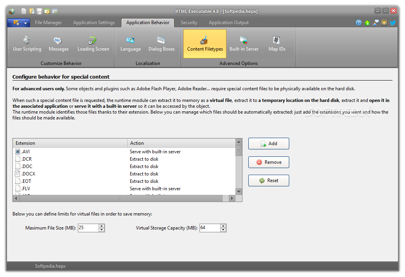Increase Maximum File Size value
Screen dimensions: 405x277
pyautogui.click(x=101, y=226)
